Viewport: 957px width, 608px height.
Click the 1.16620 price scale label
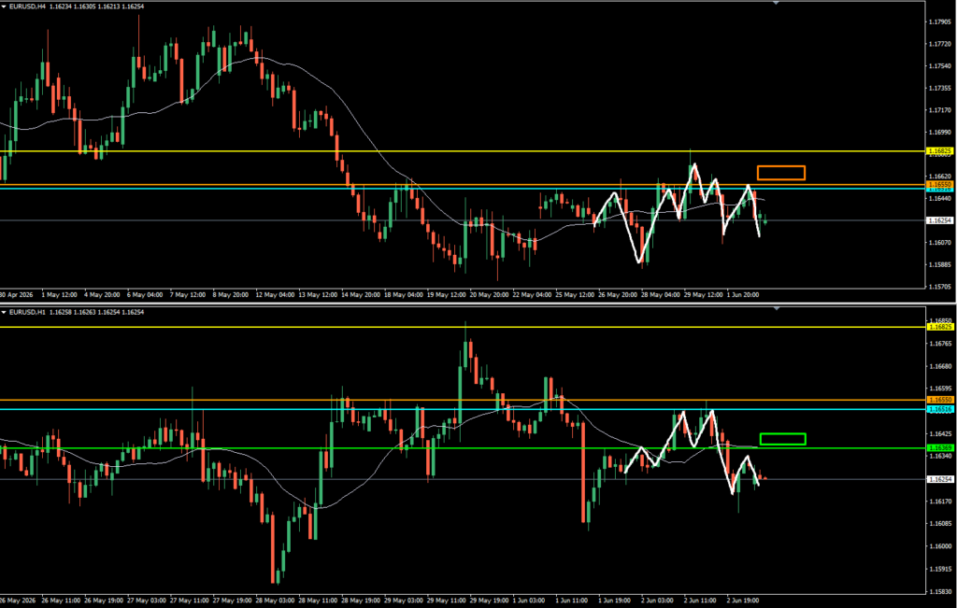tap(940, 177)
